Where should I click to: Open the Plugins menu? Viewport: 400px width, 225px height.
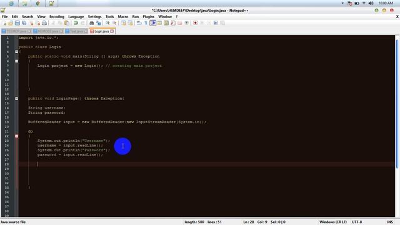click(149, 17)
